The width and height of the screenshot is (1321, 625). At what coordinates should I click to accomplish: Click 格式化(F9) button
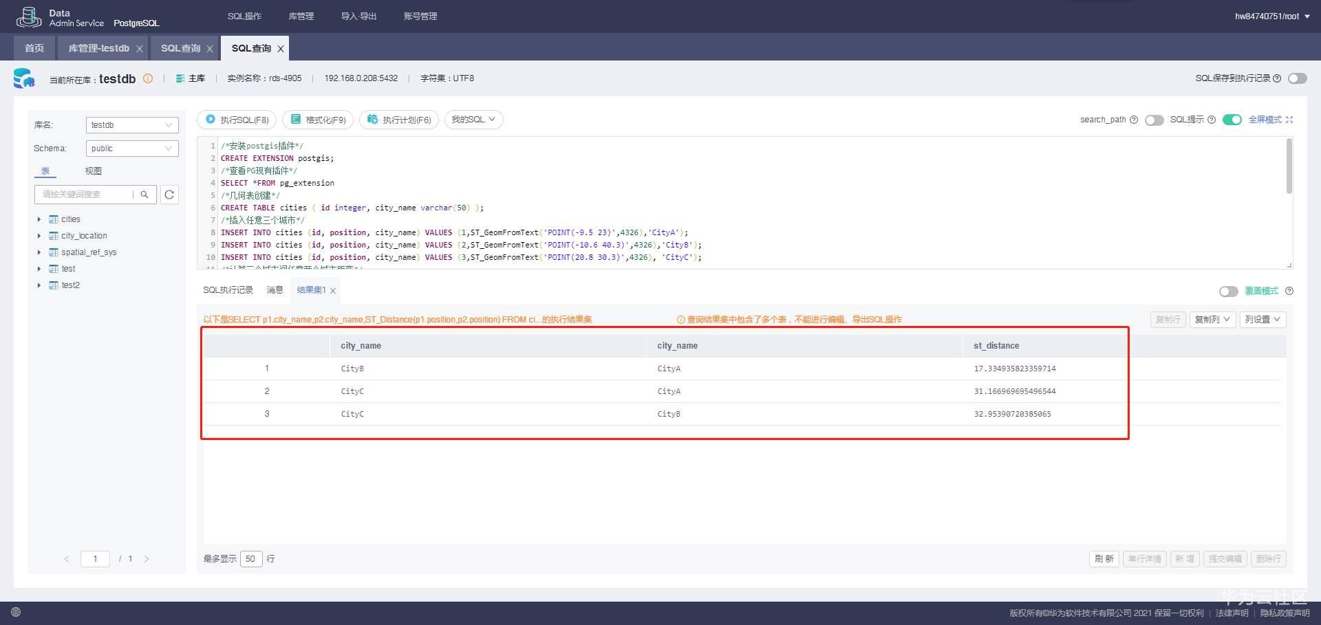(x=318, y=120)
